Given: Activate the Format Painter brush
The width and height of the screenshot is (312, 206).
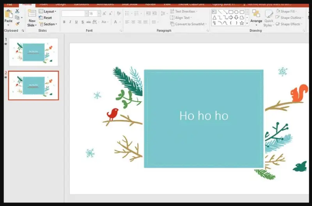Looking at the screenshot, I should click(17, 24).
